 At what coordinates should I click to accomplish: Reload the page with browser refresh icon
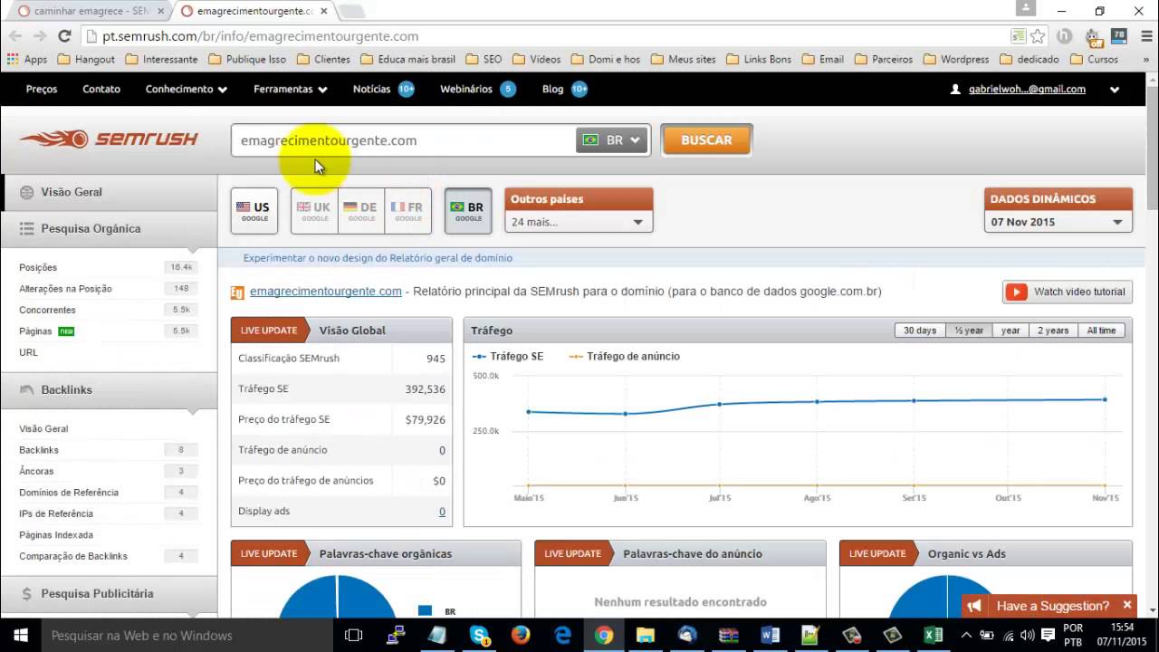pyautogui.click(x=64, y=36)
